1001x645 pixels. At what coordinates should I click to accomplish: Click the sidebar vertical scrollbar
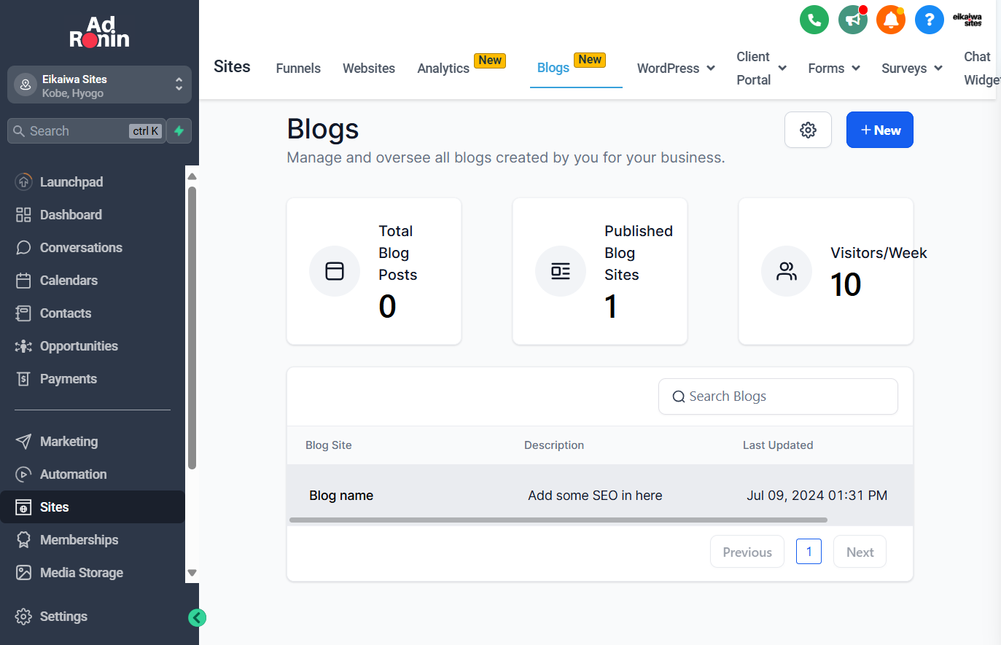[192, 328]
